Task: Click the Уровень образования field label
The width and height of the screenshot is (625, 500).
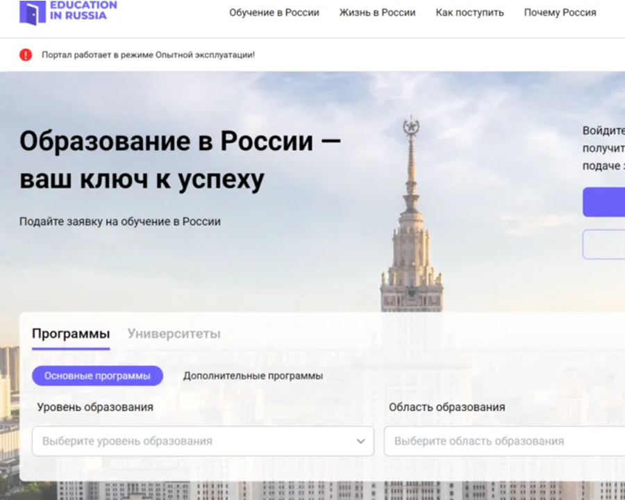Action: (95, 407)
